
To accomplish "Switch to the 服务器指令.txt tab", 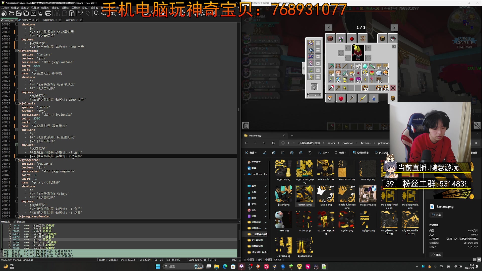I will coord(50,20).
